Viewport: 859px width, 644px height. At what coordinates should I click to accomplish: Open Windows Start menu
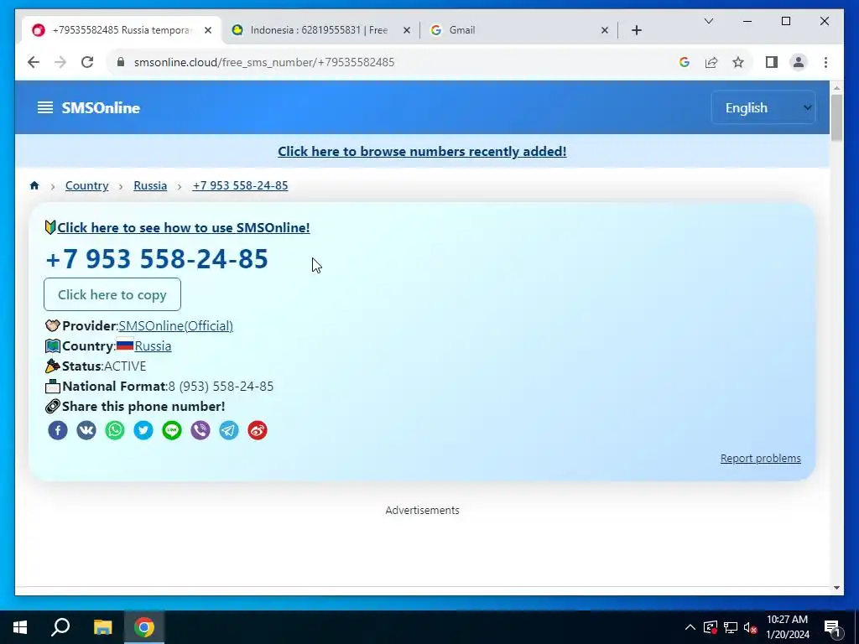(x=20, y=627)
